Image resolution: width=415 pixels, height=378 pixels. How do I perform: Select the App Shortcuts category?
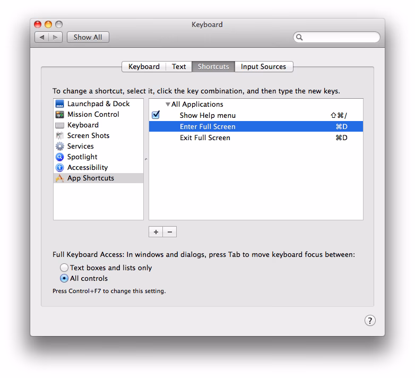(x=99, y=178)
